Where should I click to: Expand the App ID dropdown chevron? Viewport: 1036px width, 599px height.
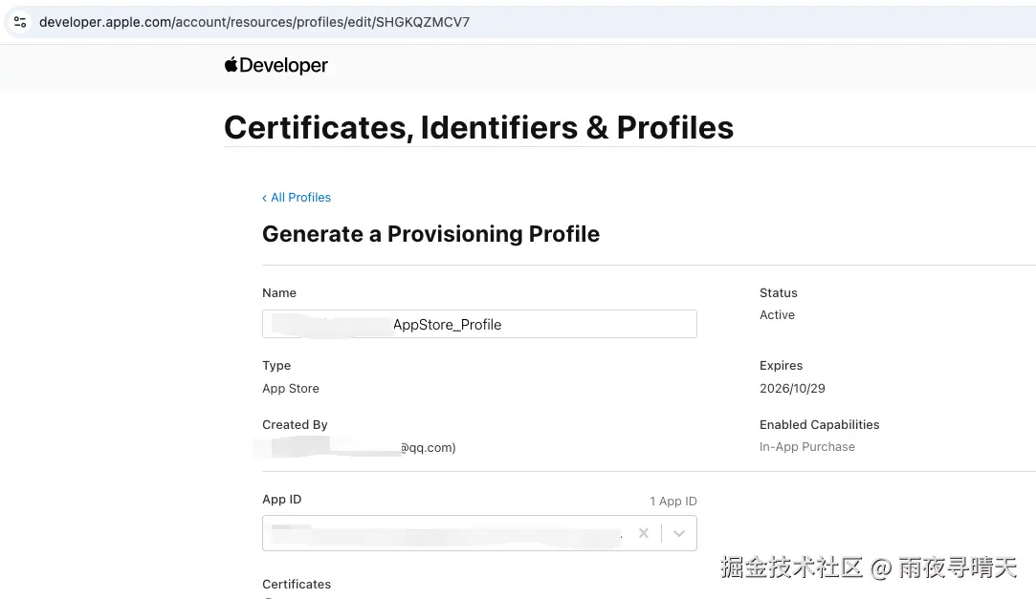(x=678, y=533)
